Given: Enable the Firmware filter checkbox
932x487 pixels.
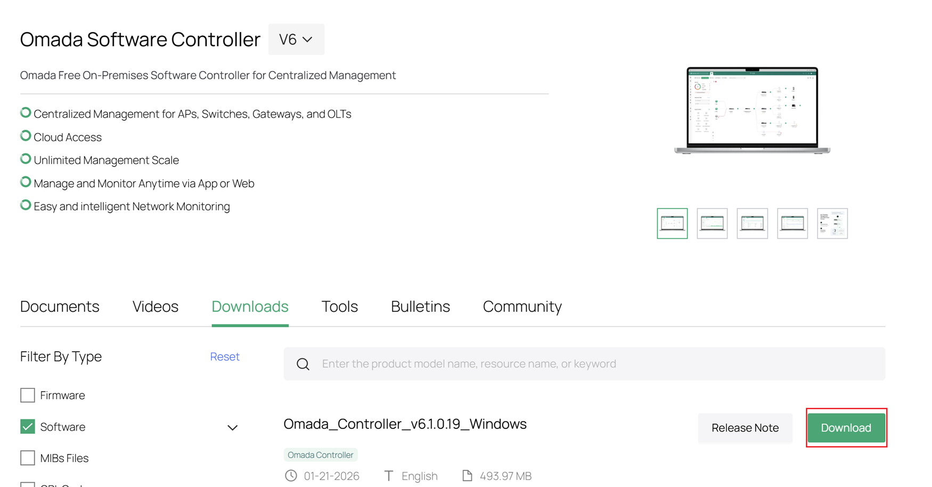Looking at the screenshot, I should pos(27,395).
